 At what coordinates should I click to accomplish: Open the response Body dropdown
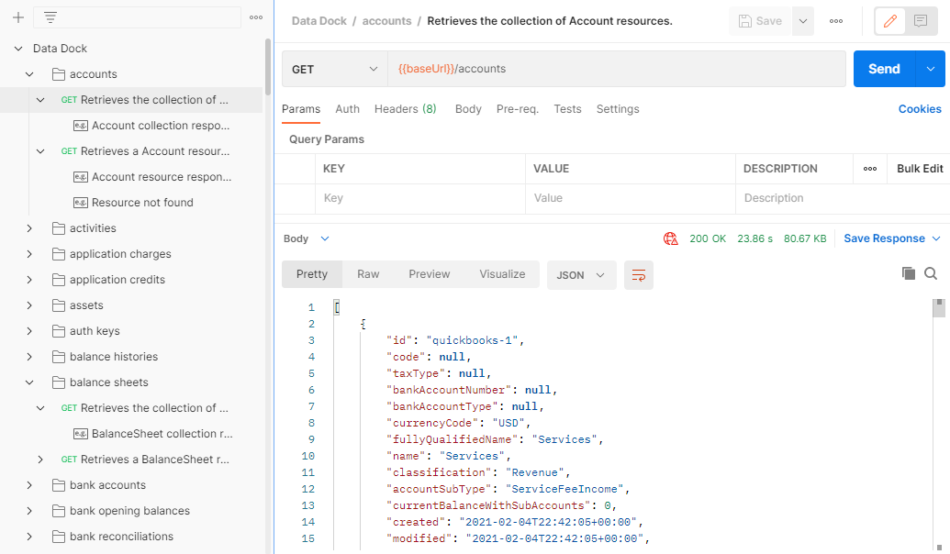coord(307,238)
